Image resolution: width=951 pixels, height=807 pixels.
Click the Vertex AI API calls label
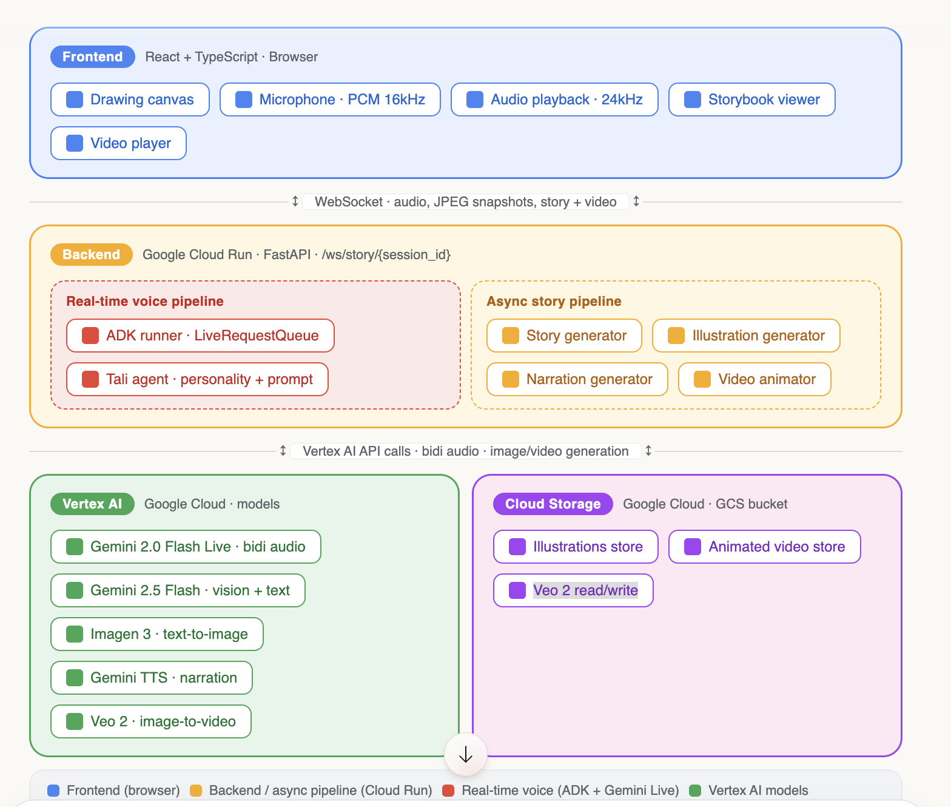[x=466, y=451]
